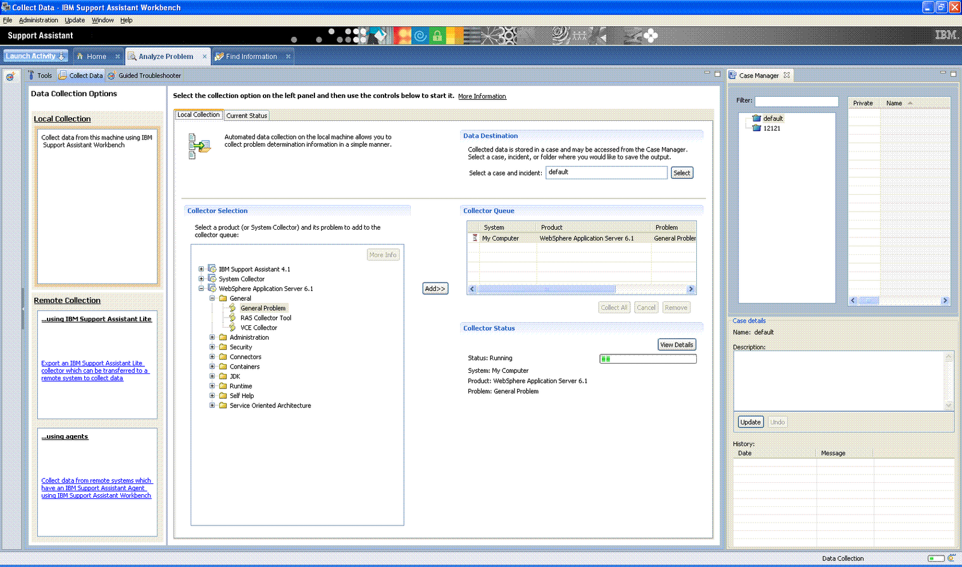Click the Runtime folder icon
The width and height of the screenshot is (962, 567).
223,386
